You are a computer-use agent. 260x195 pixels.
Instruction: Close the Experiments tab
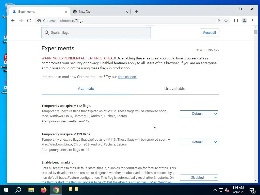[x=66, y=12]
